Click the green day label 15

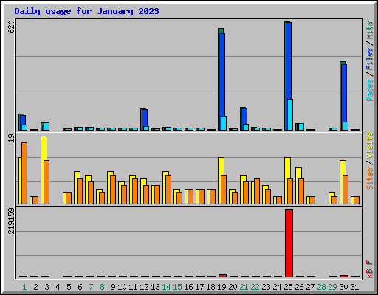click(x=177, y=287)
